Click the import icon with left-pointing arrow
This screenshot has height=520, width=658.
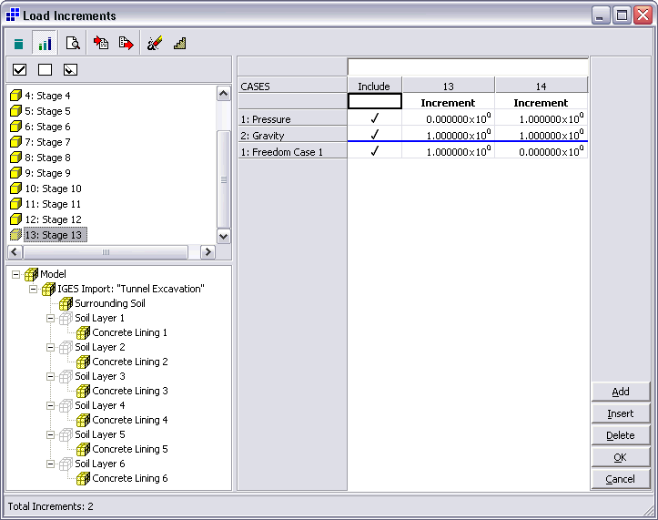click(x=100, y=43)
